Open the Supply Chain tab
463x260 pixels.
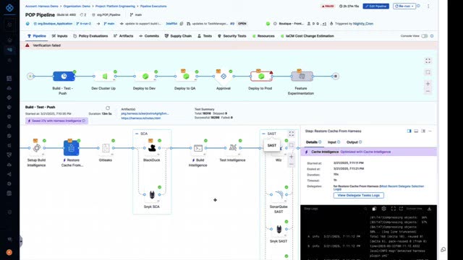178,36
